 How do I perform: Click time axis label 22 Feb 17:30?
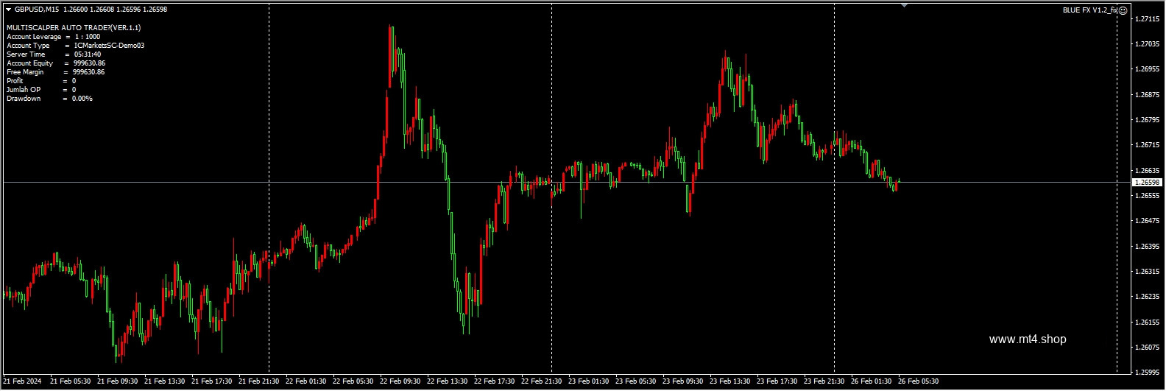(495, 381)
